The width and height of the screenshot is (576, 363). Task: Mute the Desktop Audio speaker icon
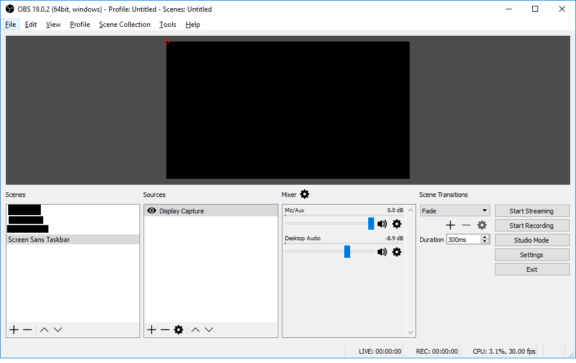click(x=382, y=252)
